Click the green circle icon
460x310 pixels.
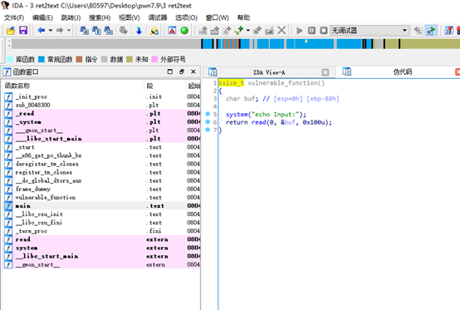point(184,30)
